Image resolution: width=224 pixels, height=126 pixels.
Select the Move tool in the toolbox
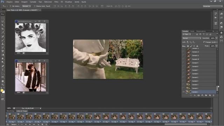tap(2, 14)
